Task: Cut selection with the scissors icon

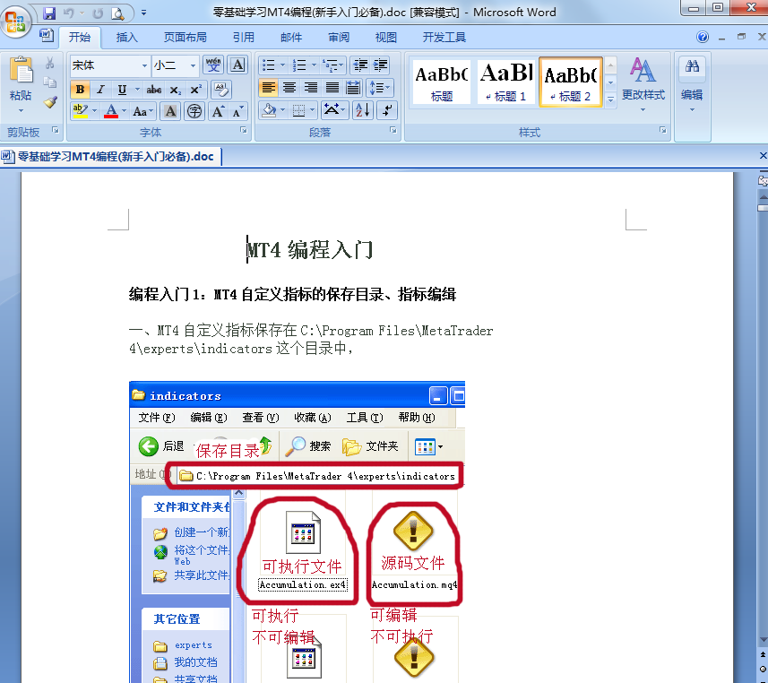Action: click(x=49, y=63)
